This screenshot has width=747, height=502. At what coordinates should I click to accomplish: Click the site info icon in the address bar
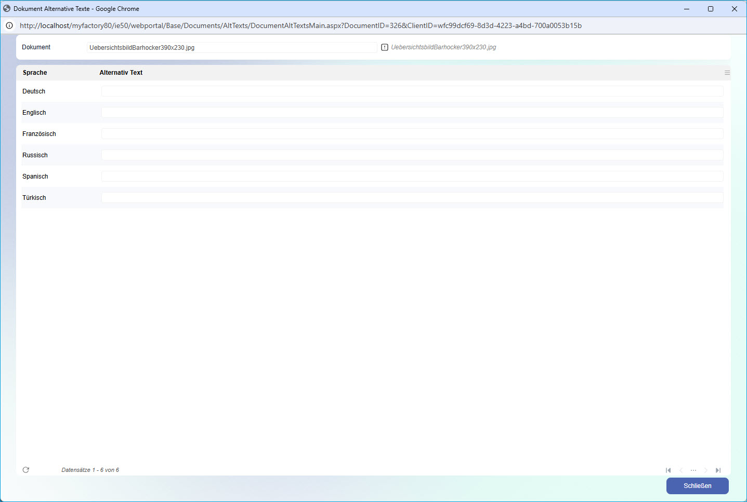[9, 25]
